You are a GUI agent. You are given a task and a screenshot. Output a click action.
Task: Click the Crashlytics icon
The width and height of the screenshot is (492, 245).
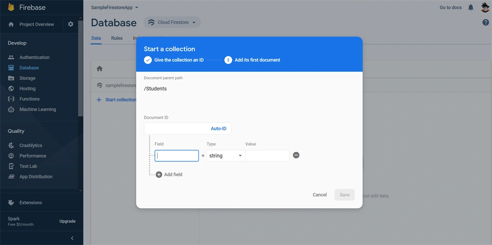coord(11,145)
